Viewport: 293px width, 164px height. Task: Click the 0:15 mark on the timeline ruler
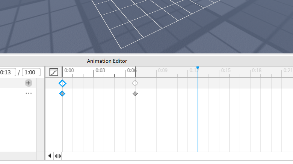(x=225, y=70)
